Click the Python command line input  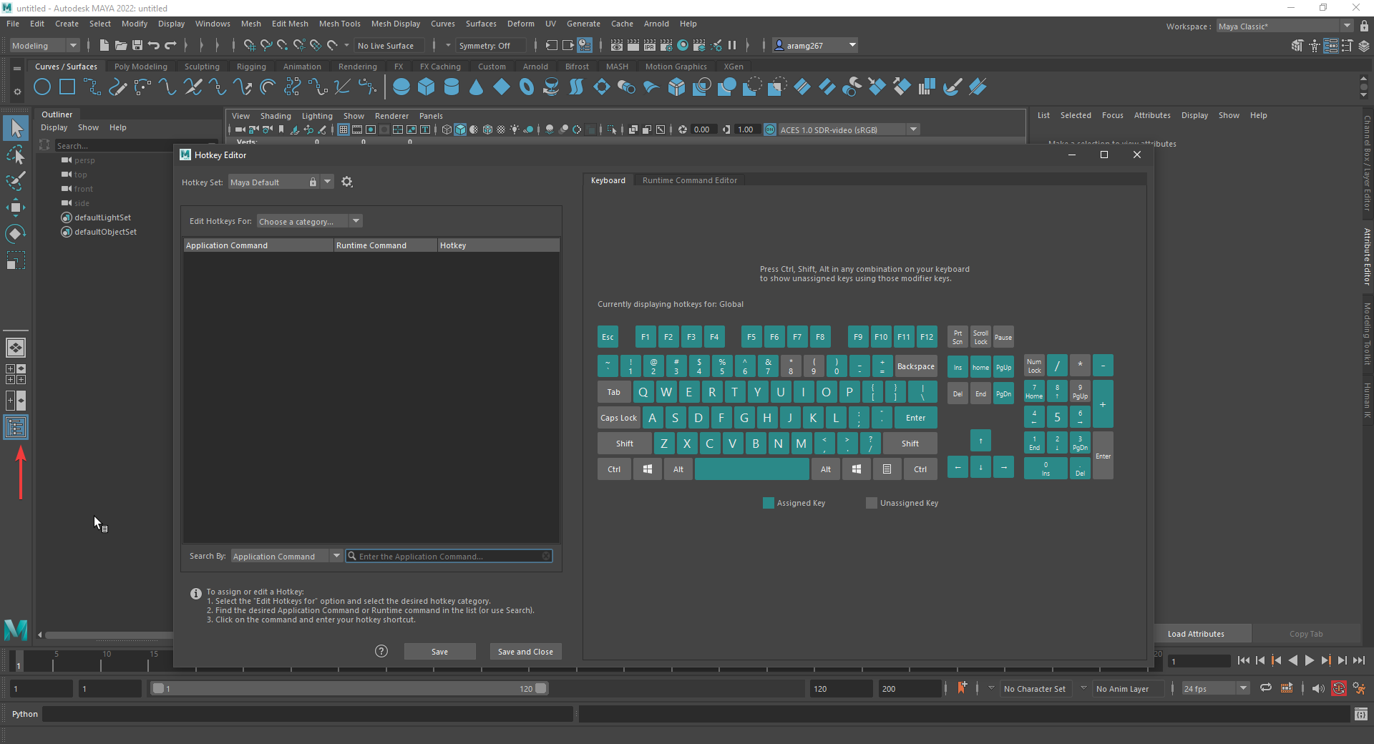point(308,714)
